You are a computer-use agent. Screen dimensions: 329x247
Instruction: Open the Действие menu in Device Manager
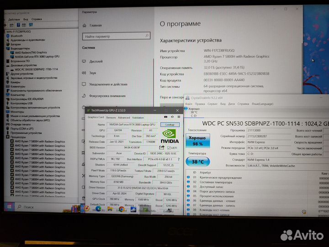tap(13, 19)
